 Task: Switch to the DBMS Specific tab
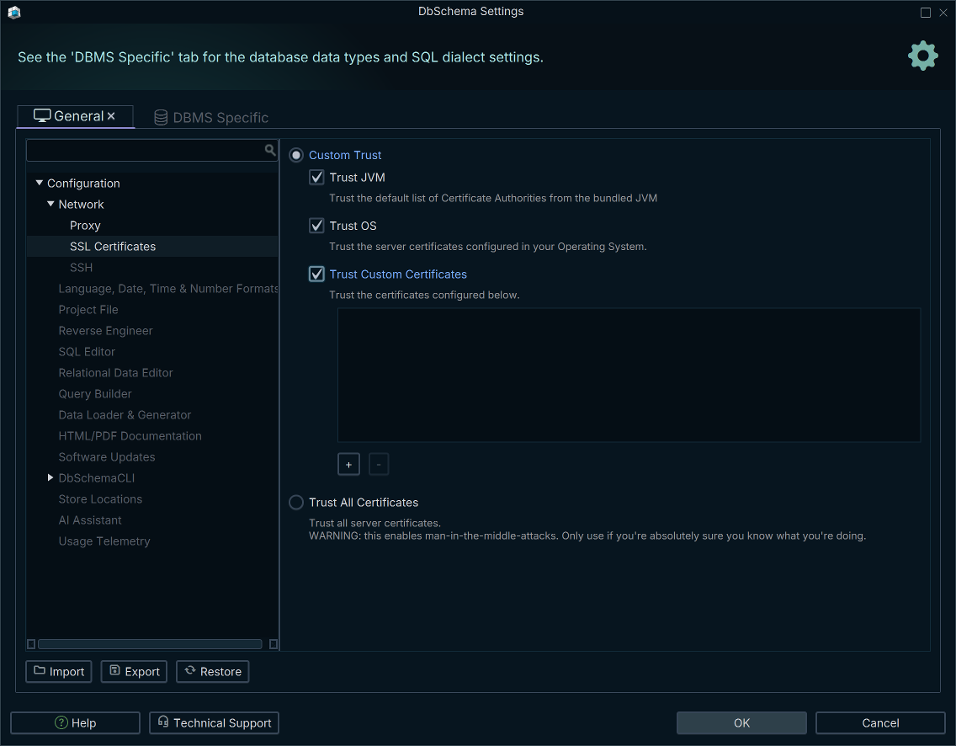(x=211, y=118)
